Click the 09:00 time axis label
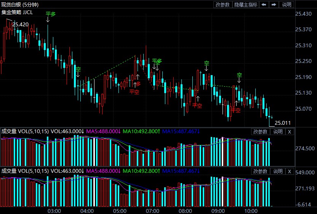This screenshot has height=214, width=317. 218,211
